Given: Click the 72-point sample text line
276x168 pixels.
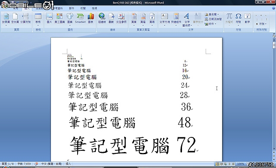Looking at the screenshot, I should pyautogui.click(x=134, y=146).
